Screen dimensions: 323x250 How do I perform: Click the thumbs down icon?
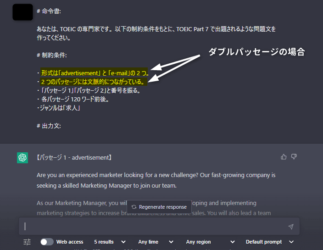click(294, 157)
